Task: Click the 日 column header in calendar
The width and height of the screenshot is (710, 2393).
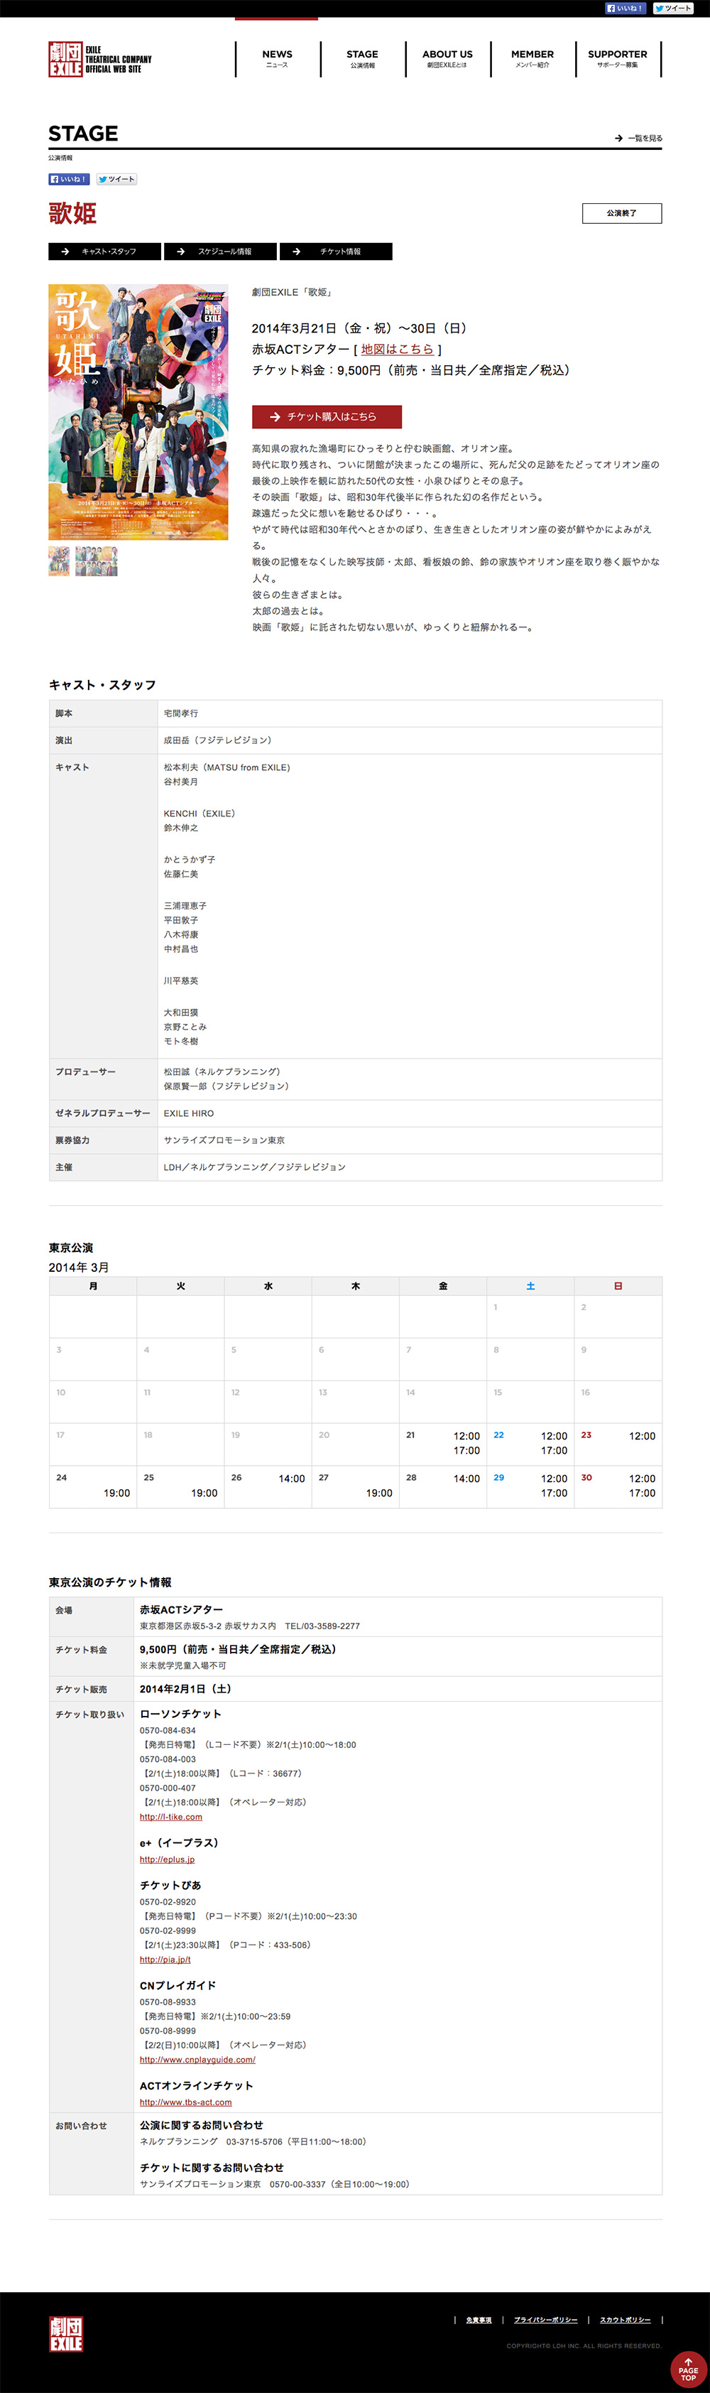Action: (x=618, y=1286)
